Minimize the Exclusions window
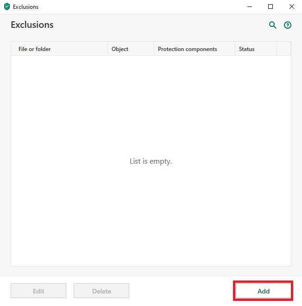The height and width of the screenshot is (306, 302). (250, 6)
